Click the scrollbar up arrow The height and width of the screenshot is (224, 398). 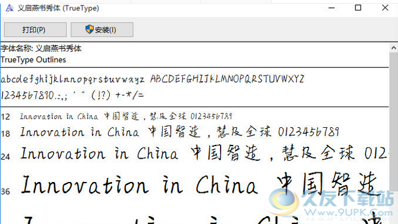point(394,47)
